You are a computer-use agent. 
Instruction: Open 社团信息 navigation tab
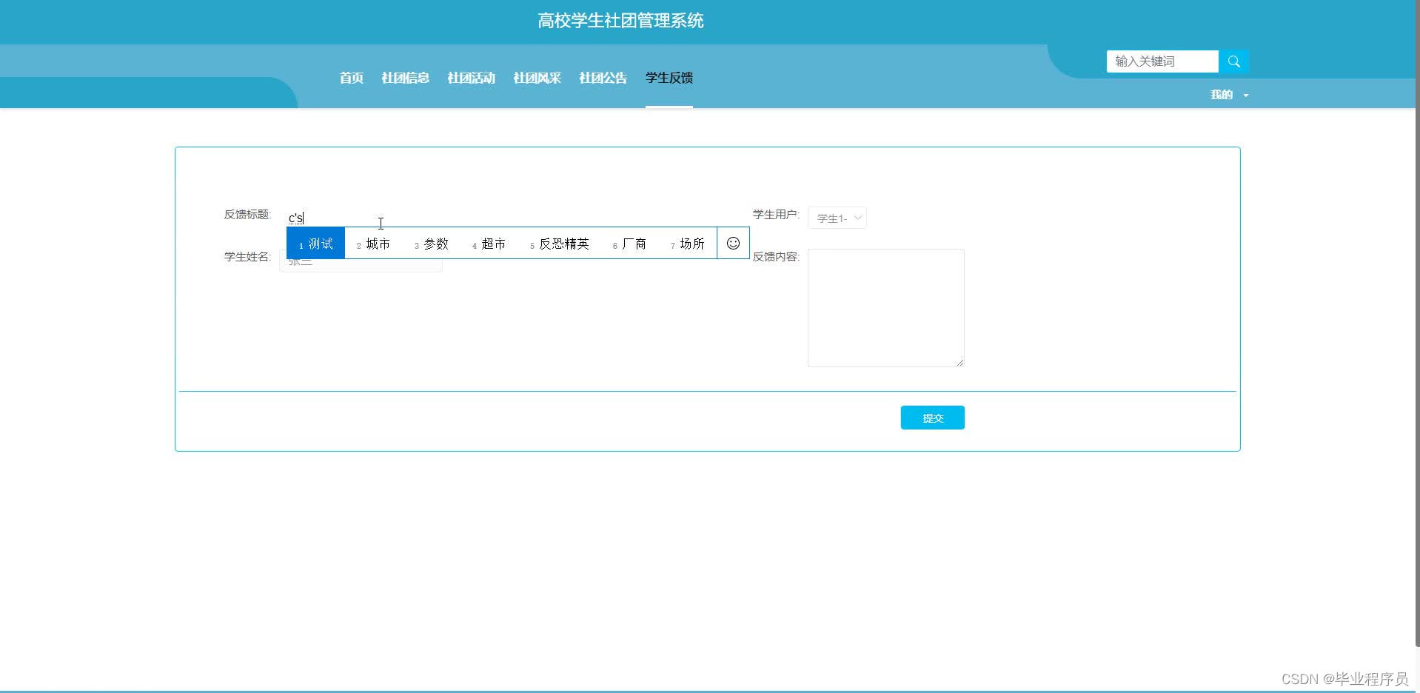coord(405,78)
